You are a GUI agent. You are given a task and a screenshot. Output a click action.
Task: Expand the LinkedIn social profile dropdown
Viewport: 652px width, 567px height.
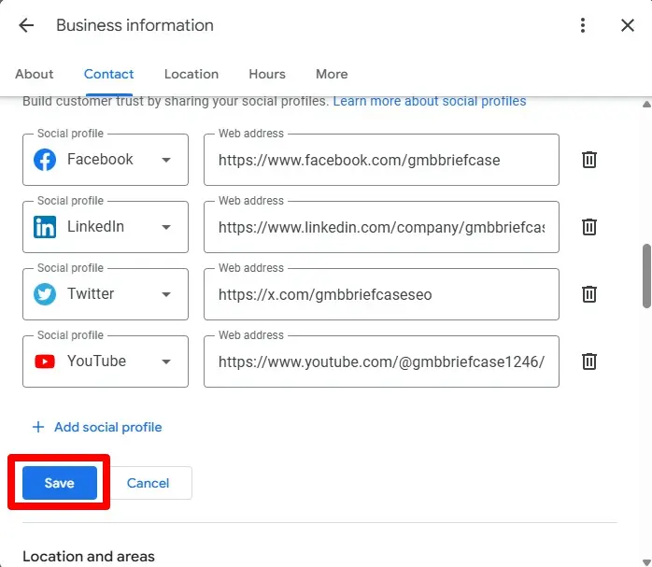tap(165, 227)
